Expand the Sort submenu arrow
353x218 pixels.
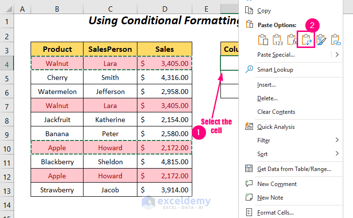point(337,154)
